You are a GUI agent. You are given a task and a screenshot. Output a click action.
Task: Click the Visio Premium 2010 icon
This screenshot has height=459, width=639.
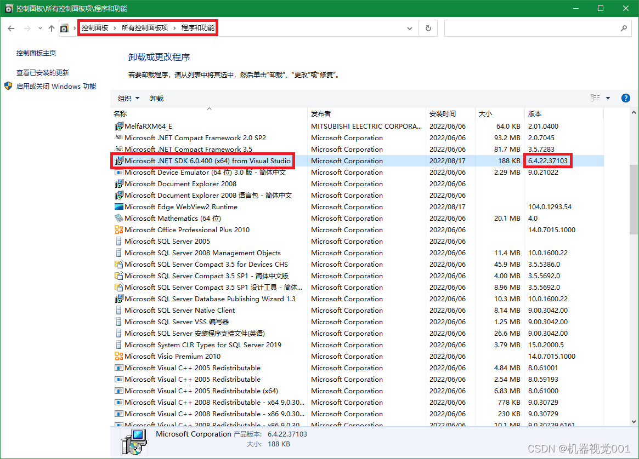[118, 356]
